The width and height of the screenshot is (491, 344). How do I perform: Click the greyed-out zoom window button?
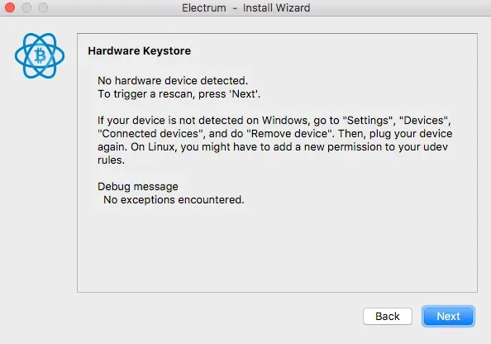click(43, 7)
